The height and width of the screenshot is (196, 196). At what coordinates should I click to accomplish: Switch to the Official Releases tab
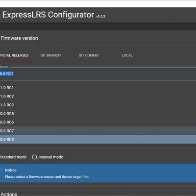point(14,55)
